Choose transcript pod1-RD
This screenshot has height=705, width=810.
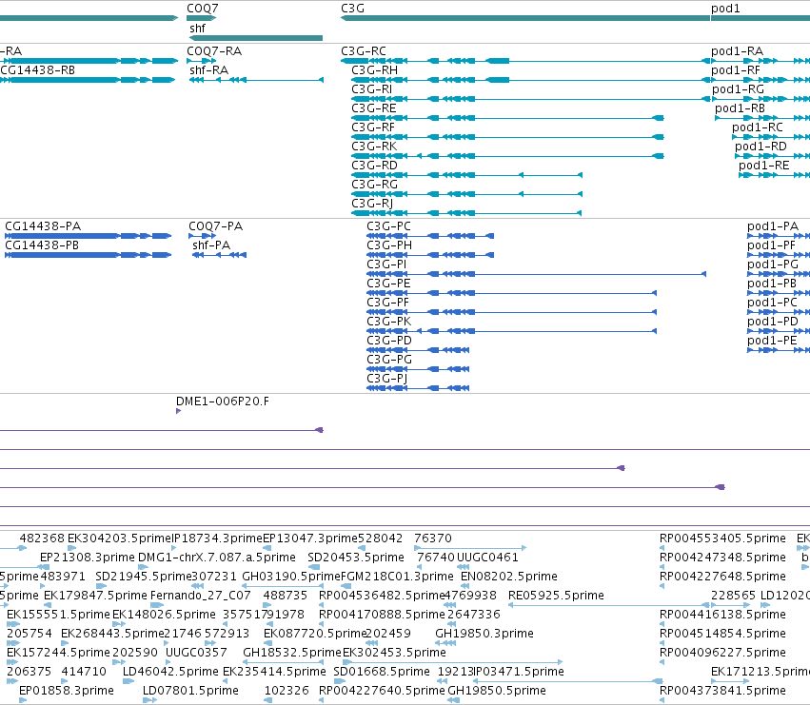point(761,147)
